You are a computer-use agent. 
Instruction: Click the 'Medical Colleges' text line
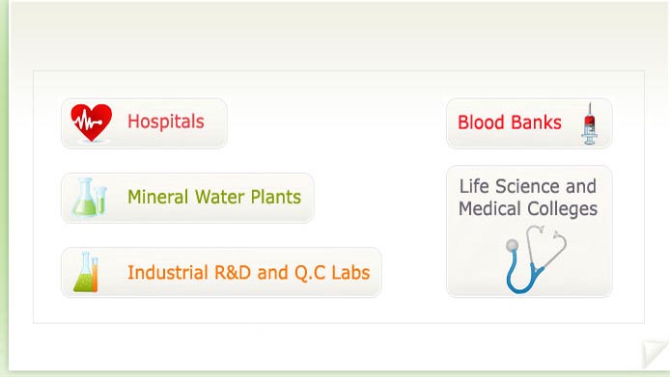(x=528, y=209)
